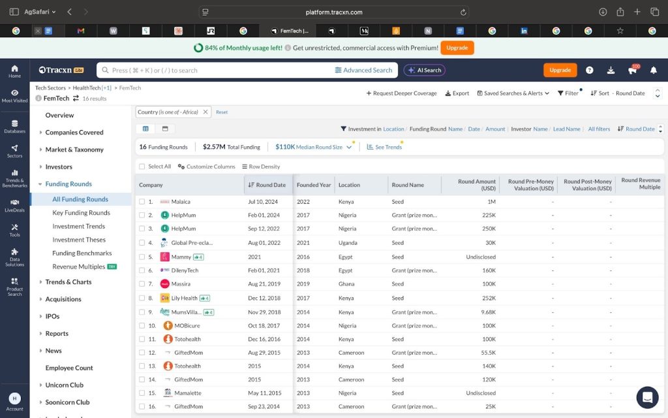
Task: Open the chat support bubble icon
Action: pyautogui.click(x=647, y=397)
